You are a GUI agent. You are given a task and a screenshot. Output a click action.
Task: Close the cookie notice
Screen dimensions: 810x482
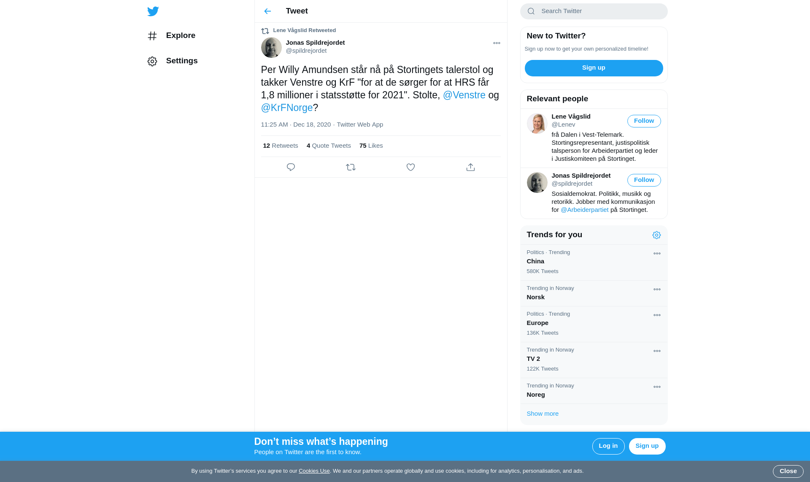click(788, 471)
